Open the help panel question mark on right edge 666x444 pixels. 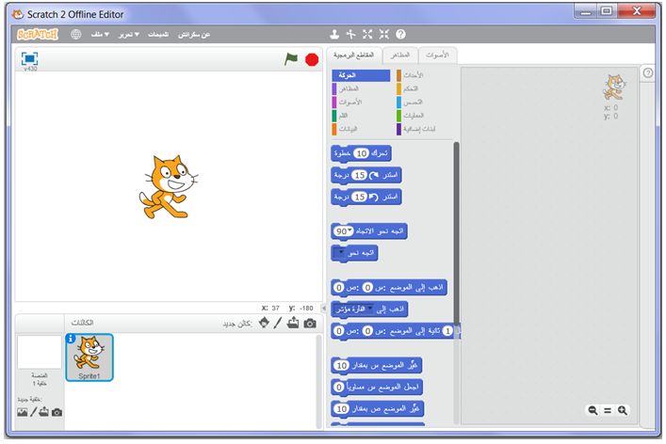tap(648, 73)
